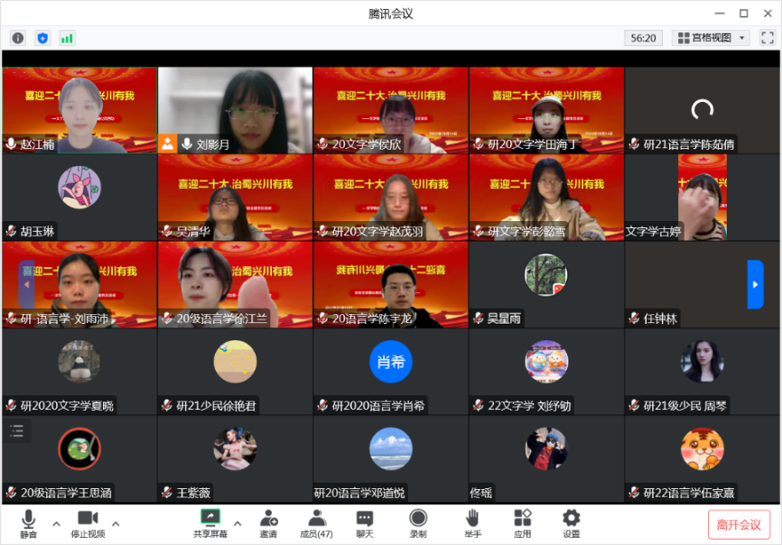
Task: Enter full screen mode
Action: pyautogui.click(x=767, y=38)
